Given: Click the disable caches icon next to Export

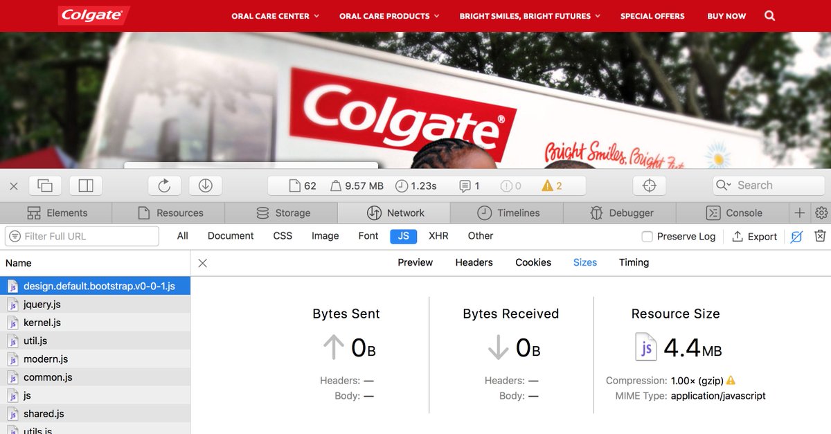Looking at the screenshot, I should 796,236.
